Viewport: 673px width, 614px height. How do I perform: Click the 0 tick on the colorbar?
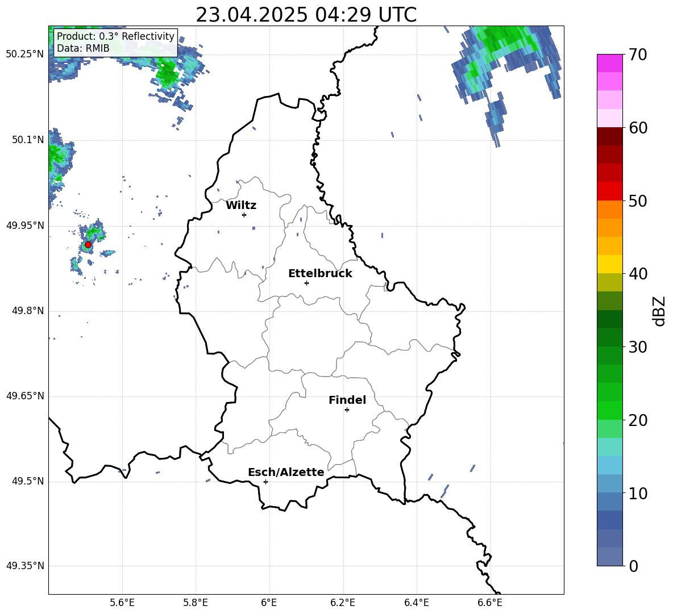point(633,566)
